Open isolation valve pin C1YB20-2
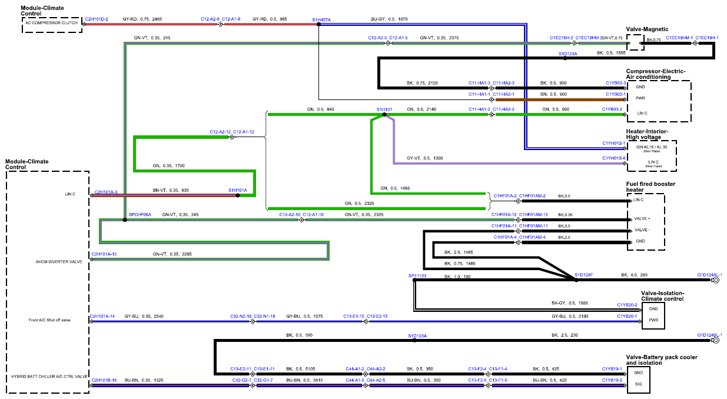Viewport: 727px width, 399px height. (628, 305)
